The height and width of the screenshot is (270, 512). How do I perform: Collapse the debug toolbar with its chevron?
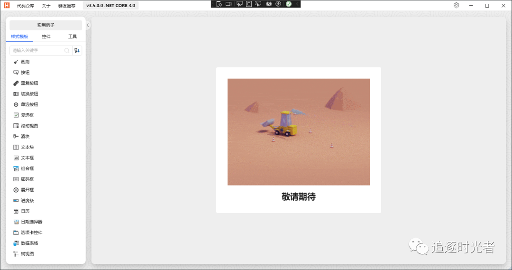pos(297,4)
